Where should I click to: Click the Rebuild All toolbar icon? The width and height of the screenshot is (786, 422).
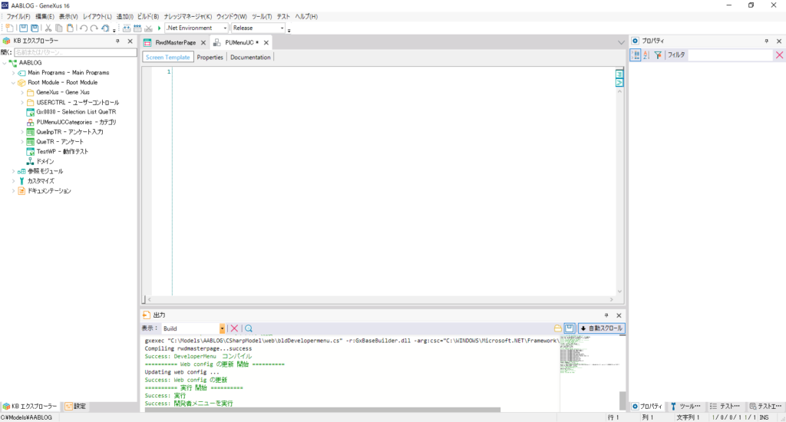[x=137, y=28]
